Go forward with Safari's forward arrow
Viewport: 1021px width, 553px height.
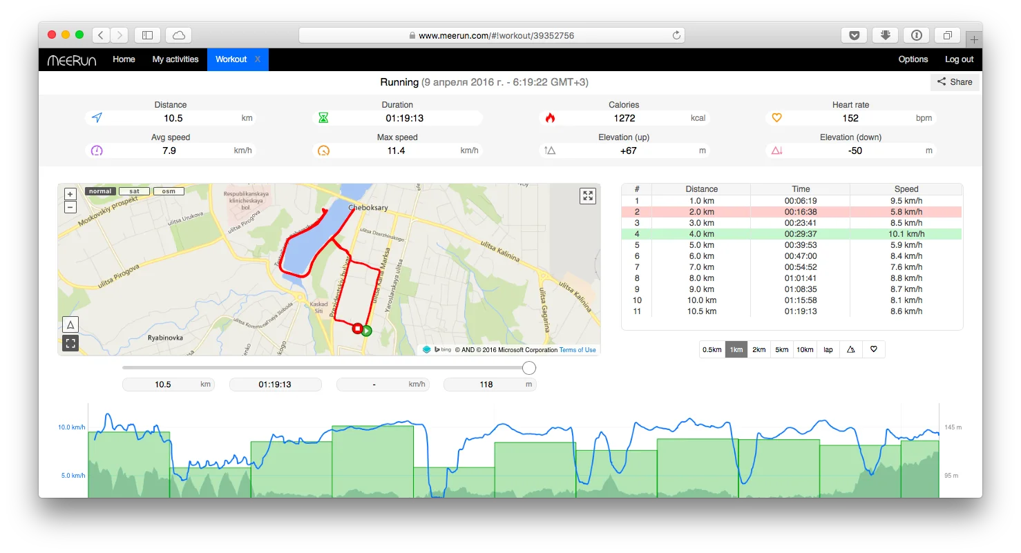coord(120,35)
